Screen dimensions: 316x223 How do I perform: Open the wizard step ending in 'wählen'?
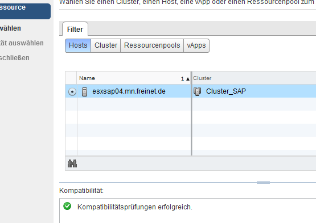[x=10, y=28]
